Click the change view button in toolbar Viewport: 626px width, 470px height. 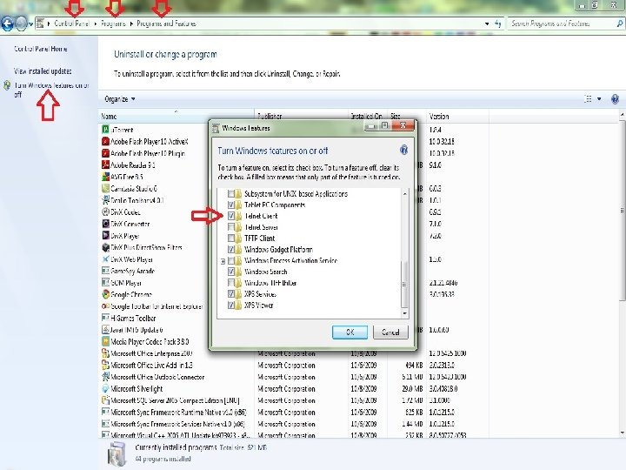[588, 98]
